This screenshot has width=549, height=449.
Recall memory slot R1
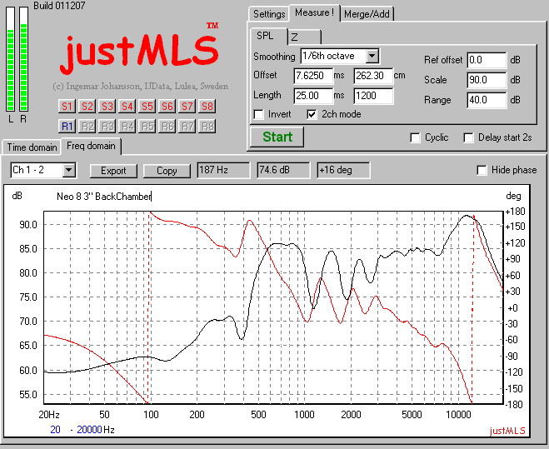coord(67,126)
